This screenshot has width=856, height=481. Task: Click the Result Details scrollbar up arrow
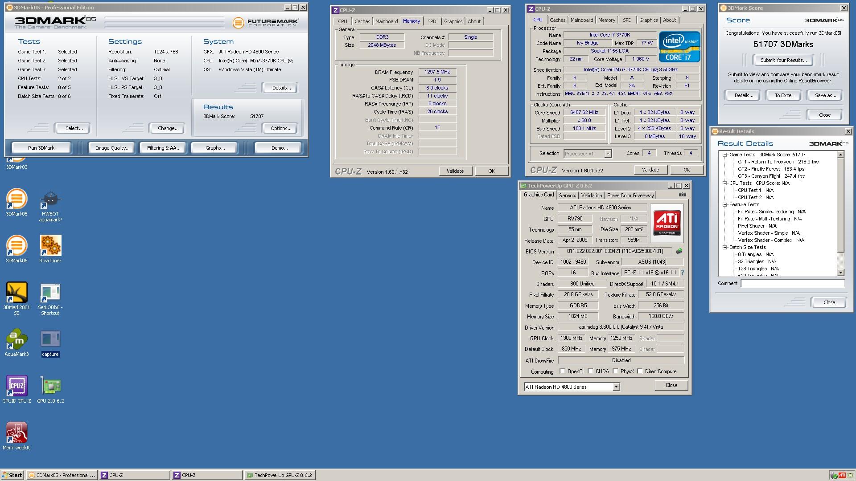841,155
